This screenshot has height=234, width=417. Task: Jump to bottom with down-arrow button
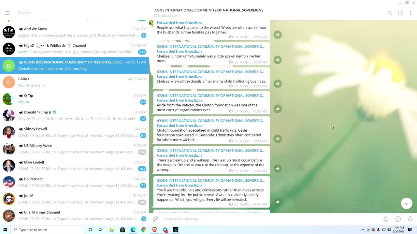(407, 203)
